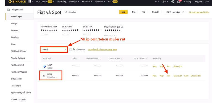Screen dimensions: 221x103
Task: Open Lịch sử nạp và rút tiền link
Action: [199, 12]
